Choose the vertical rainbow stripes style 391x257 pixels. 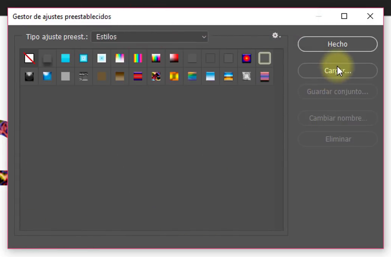(x=138, y=58)
